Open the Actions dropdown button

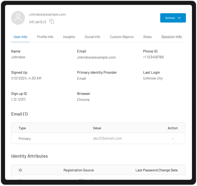click(x=173, y=18)
